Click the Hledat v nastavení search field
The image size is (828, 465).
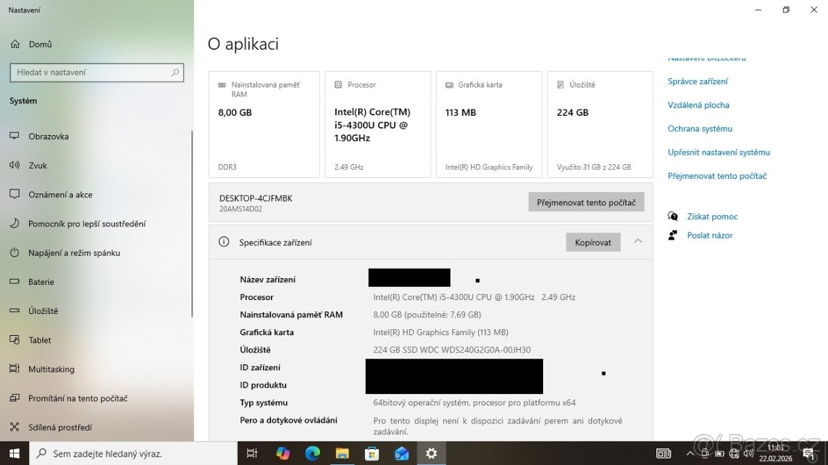[x=97, y=72]
